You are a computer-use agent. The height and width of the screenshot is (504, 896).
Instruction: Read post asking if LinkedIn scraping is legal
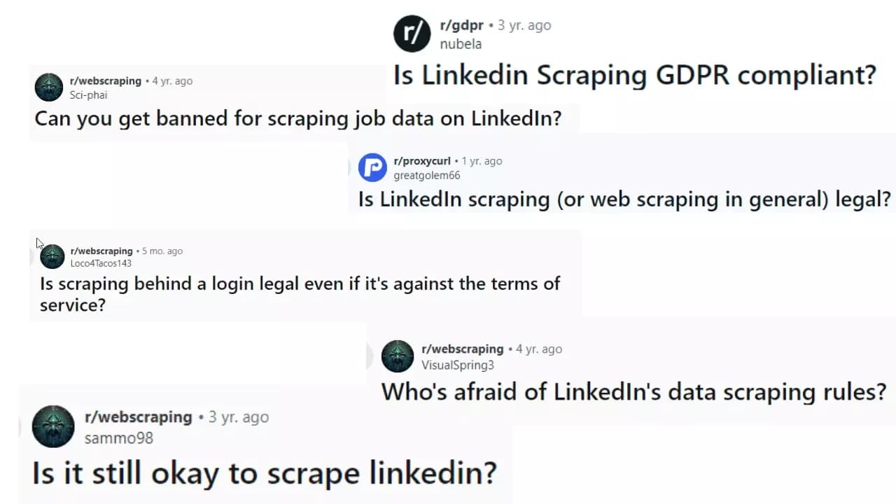[x=624, y=199]
